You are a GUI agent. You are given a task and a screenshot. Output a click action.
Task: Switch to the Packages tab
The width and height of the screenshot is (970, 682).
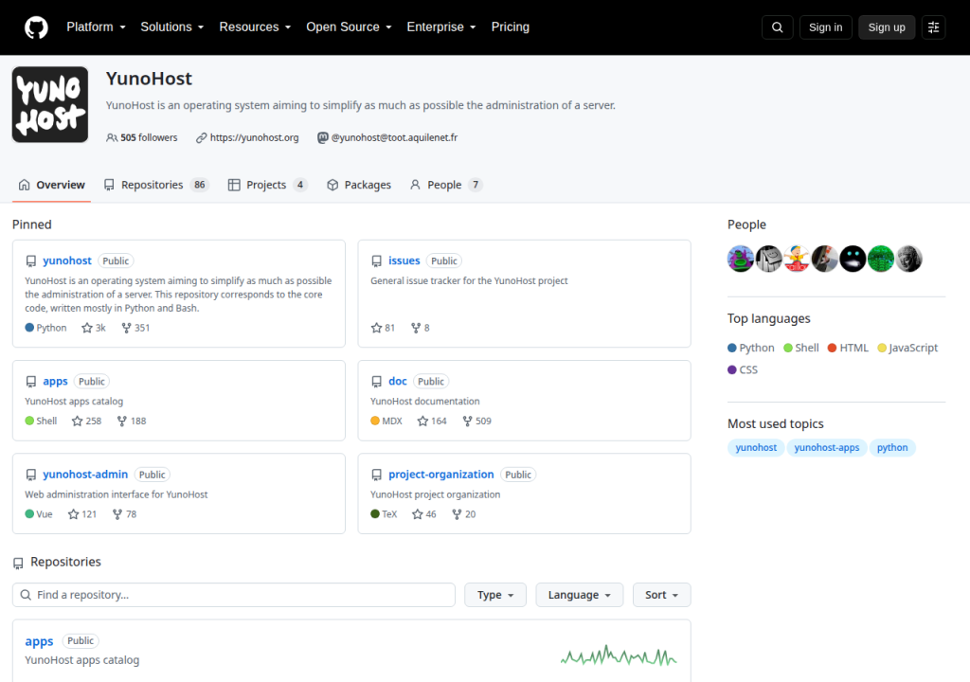click(x=359, y=185)
